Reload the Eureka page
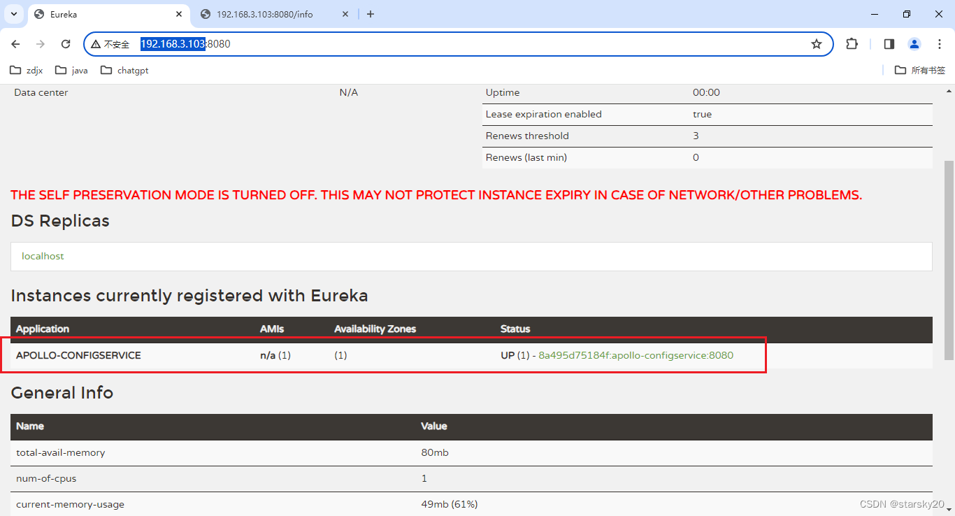The image size is (955, 516). (x=66, y=44)
